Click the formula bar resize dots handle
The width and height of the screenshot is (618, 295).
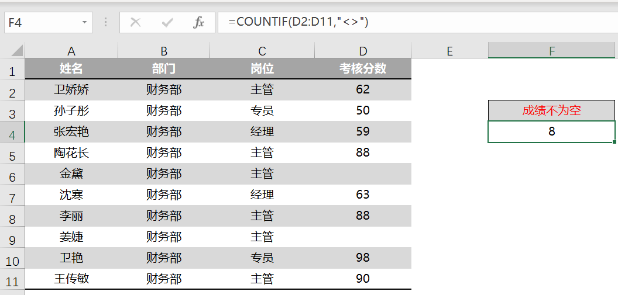[105, 22]
